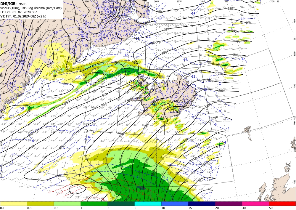Click the cyan 5–10 legend swatch

click(x=148, y=203)
